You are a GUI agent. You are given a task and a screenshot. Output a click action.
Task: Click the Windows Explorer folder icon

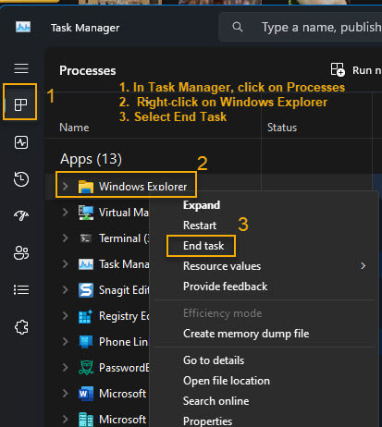(86, 187)
